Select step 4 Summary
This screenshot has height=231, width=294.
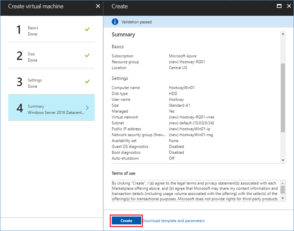(x=51, y=108)
